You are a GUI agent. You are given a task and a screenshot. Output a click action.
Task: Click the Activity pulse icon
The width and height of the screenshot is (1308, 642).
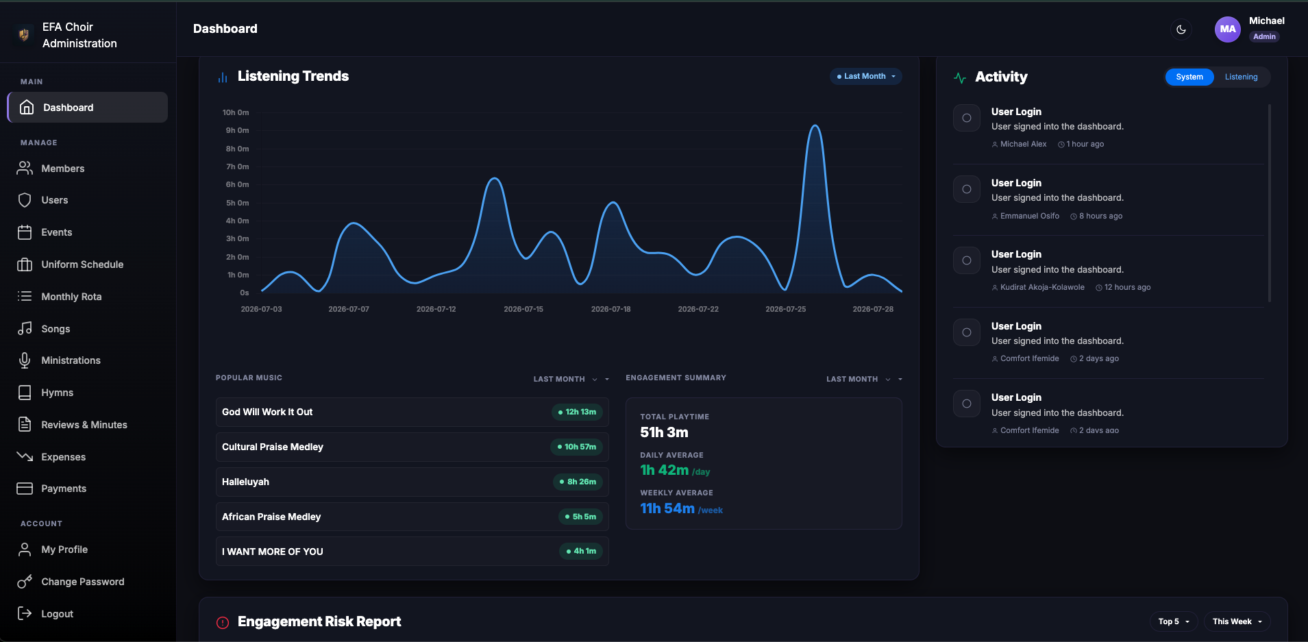click(x=960, y=77)
